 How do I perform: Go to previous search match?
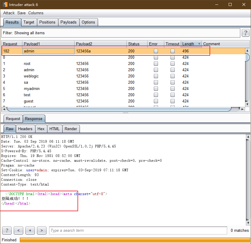tap(18, 230)
